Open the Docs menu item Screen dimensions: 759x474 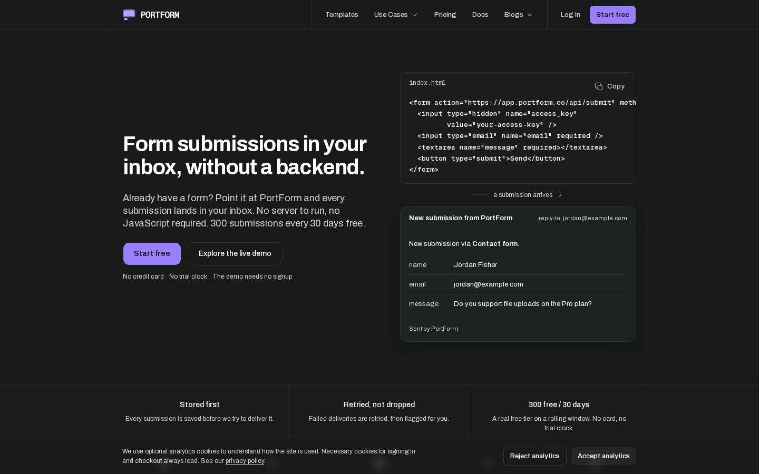(480, 15)
